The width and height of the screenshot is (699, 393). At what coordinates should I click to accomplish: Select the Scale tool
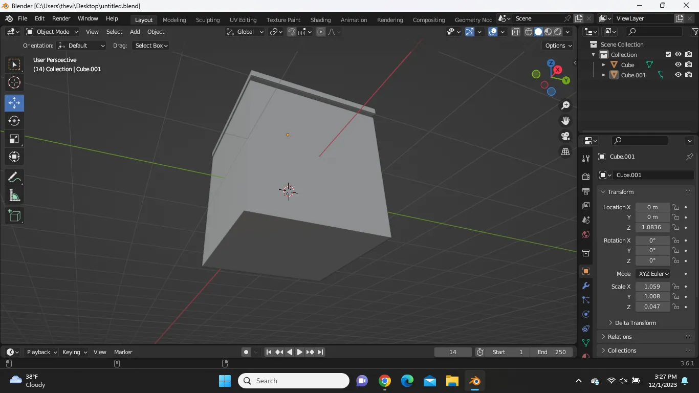pyautogui.click(x=14, y=139)
